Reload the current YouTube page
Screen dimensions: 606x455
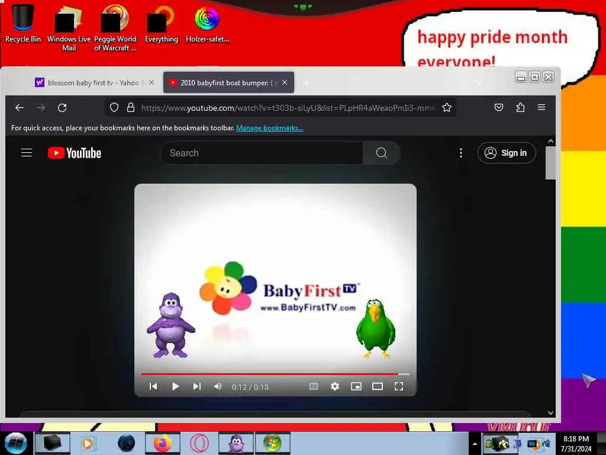(x=62, y=108)
